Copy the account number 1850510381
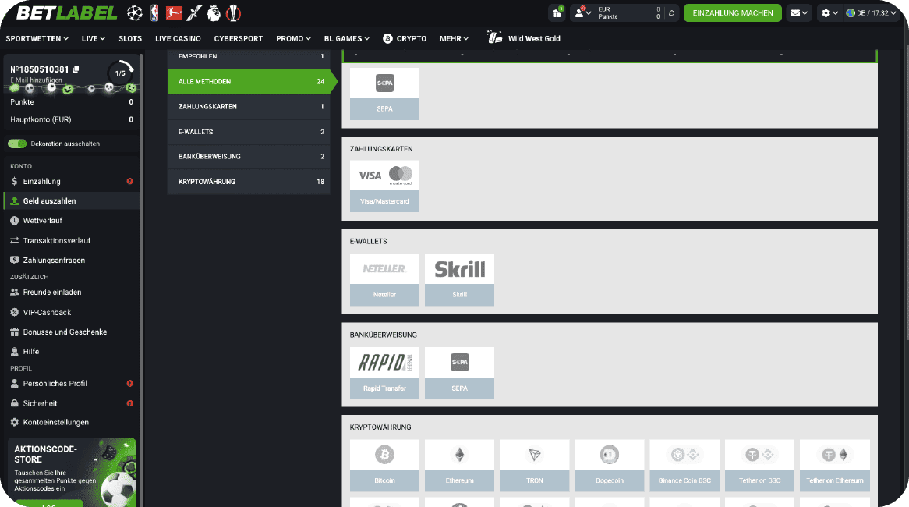The height and width of the screenshot is (507, 909). [x=76, y=69]
